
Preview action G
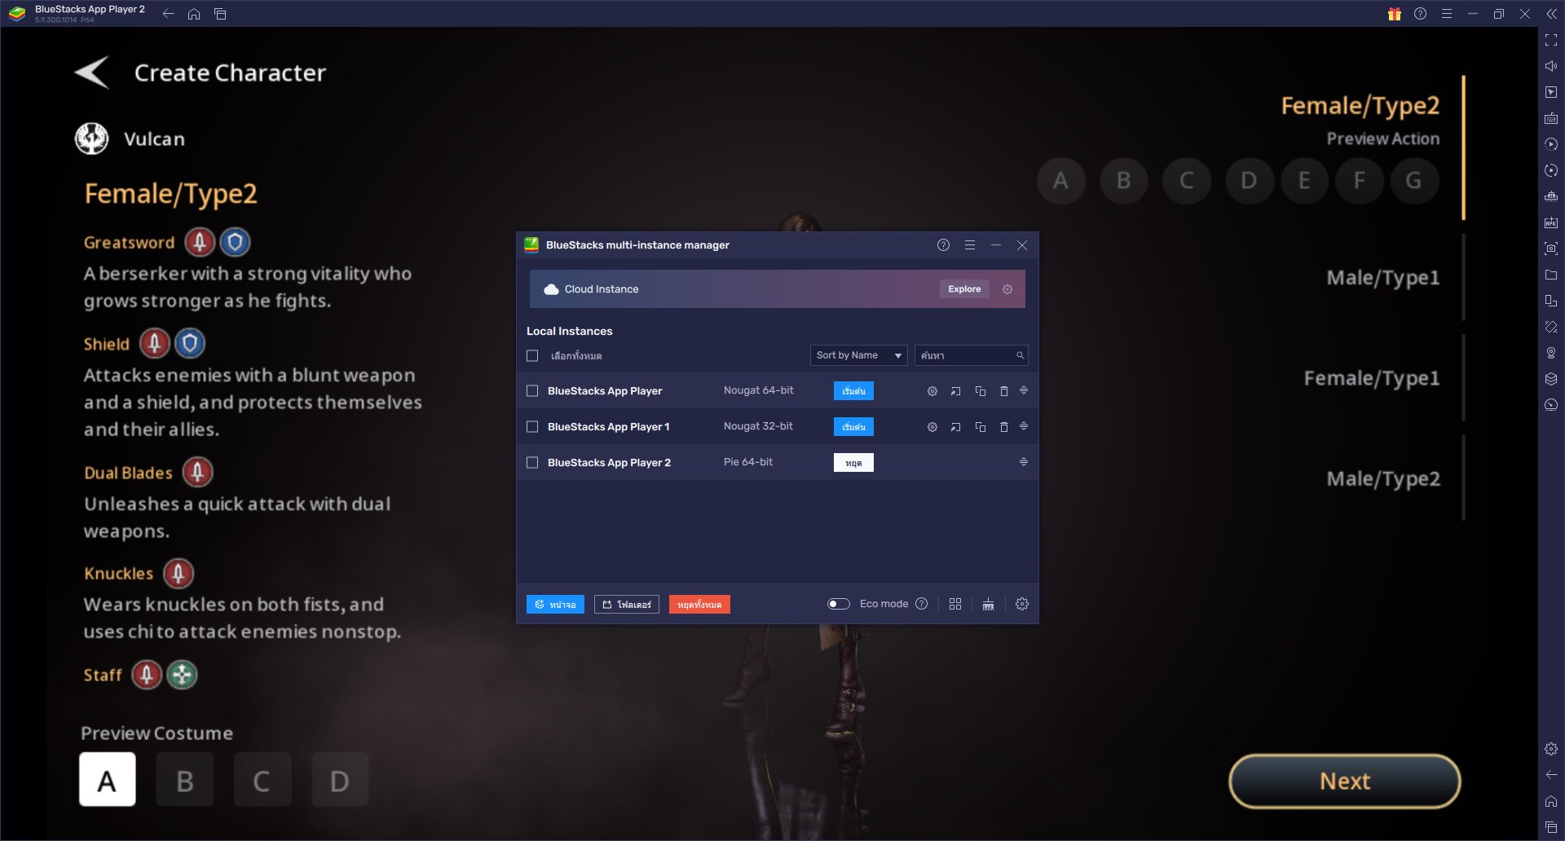pos(1413,180)
